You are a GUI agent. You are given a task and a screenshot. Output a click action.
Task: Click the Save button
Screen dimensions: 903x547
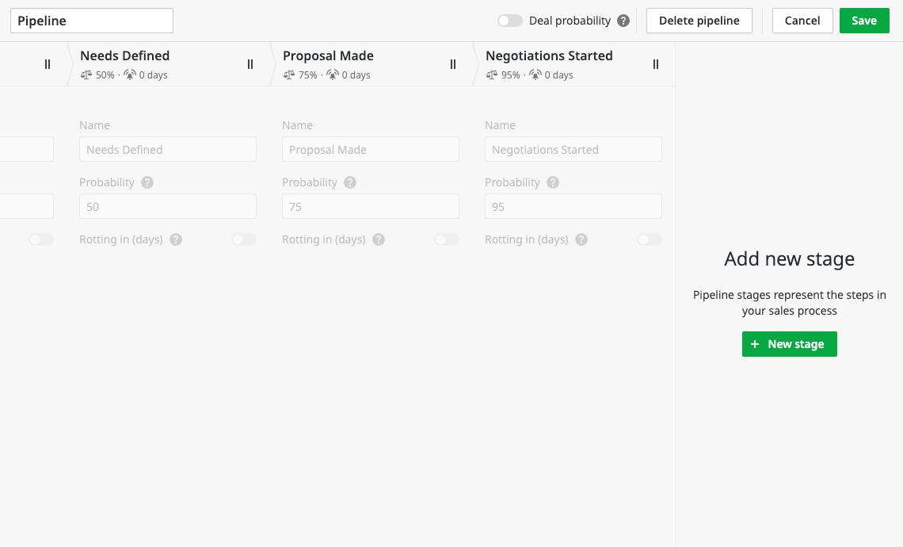coord(864,21)
